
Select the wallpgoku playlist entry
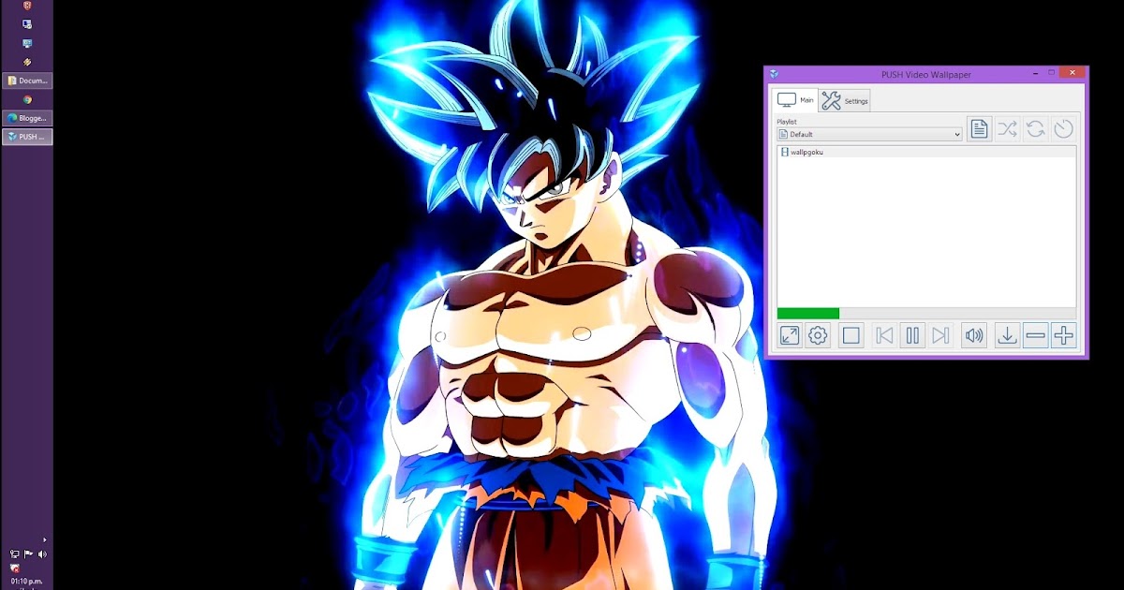tap(926, 152)
